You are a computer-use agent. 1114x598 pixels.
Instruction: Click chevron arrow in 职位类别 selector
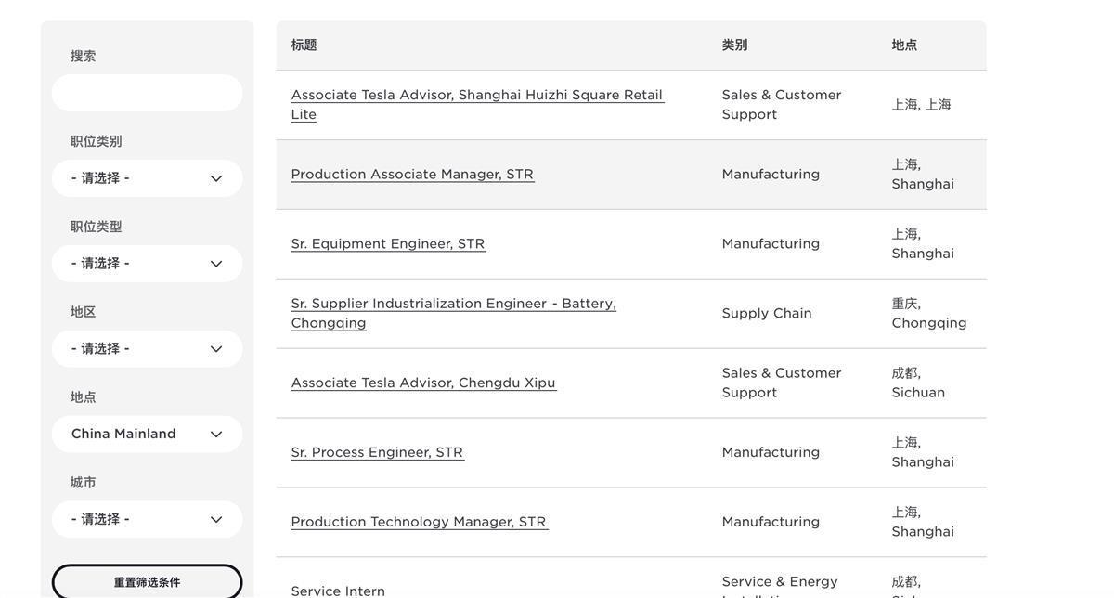(216, 178)
